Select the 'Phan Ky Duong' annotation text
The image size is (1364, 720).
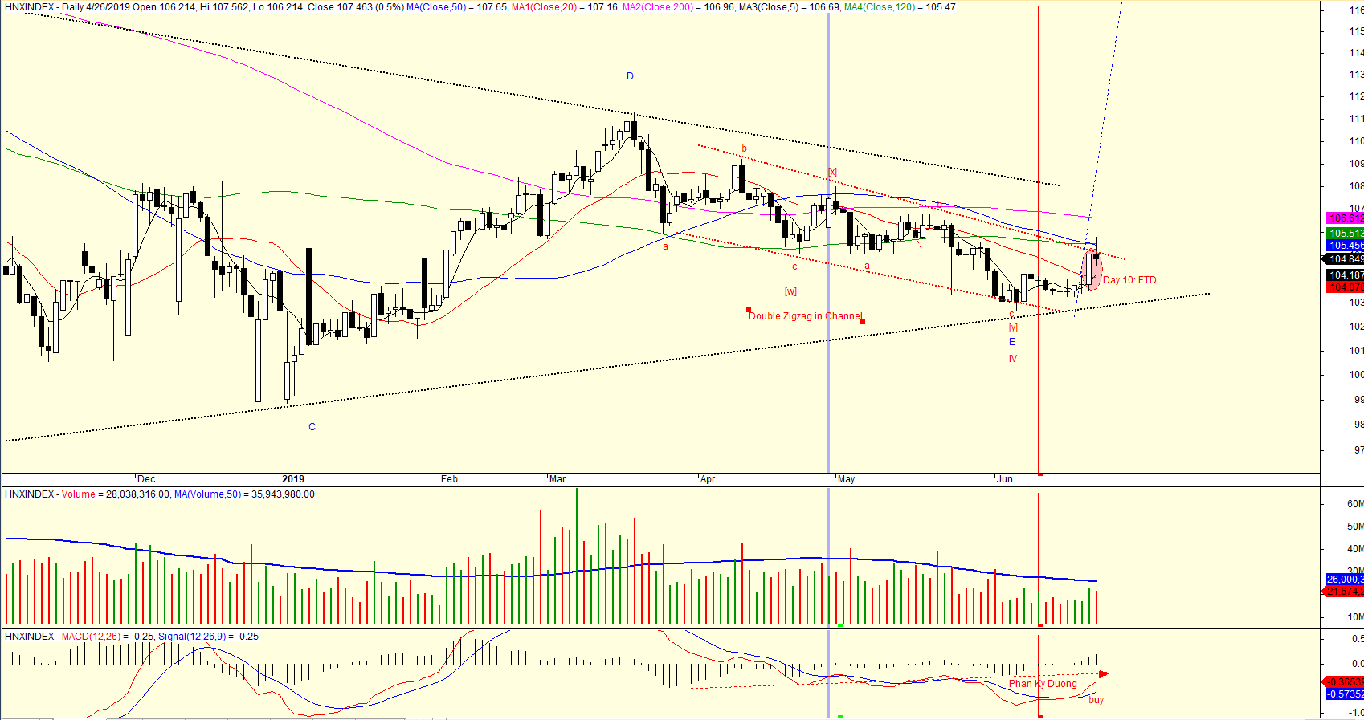1043,684
